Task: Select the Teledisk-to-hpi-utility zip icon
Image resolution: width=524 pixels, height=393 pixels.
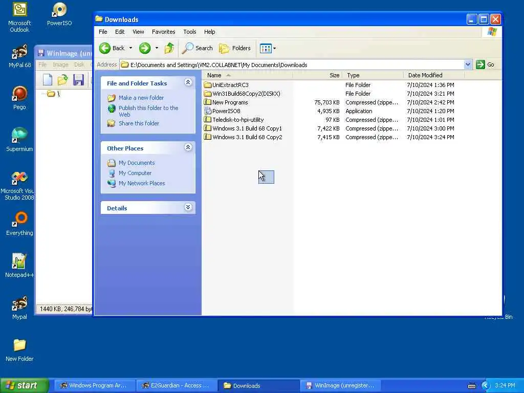Action: (x=208, y=119)
